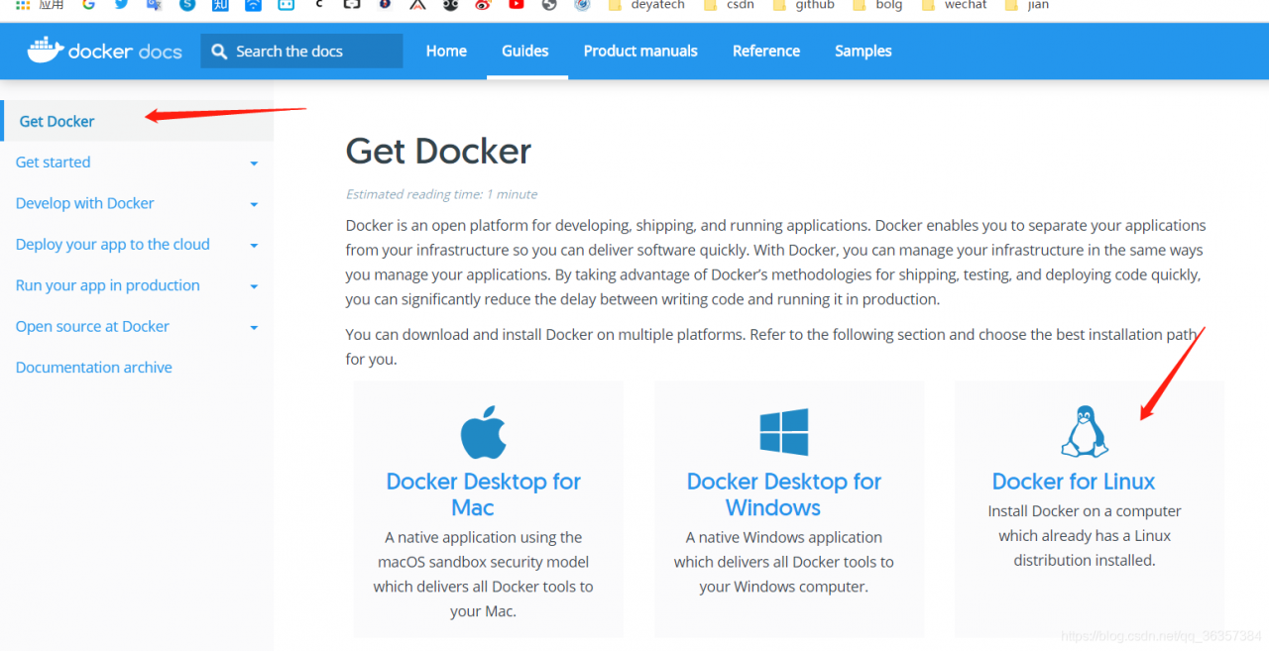Click the Windows logo icon
The width and height of the screenshot is (1269, 651).
(x=783, y=432)
